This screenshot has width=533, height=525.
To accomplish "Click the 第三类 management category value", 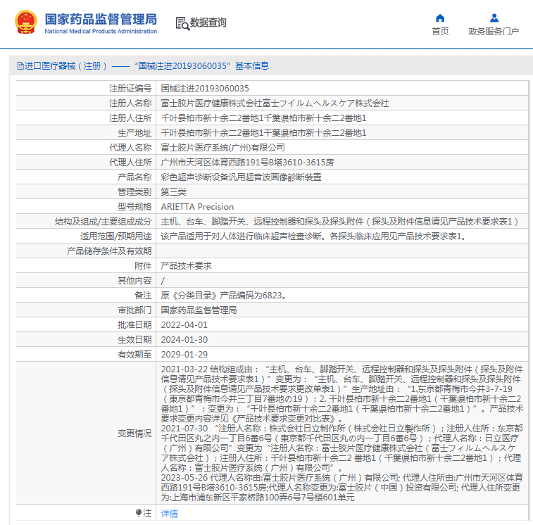I will point(173,192).
